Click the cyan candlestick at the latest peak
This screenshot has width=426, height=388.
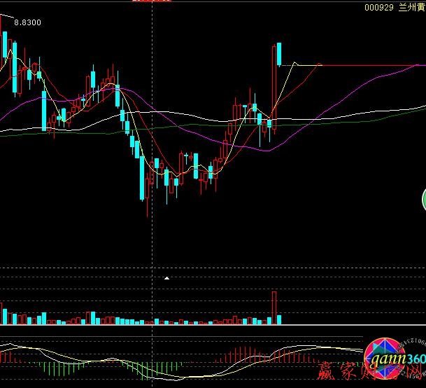point(279,54)
